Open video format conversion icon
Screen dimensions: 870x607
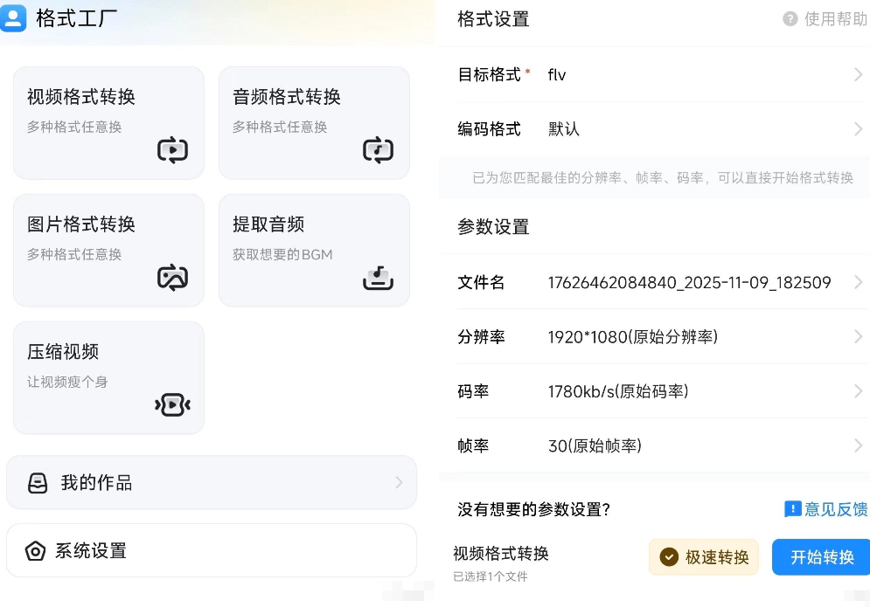click(x=172, y=150)
